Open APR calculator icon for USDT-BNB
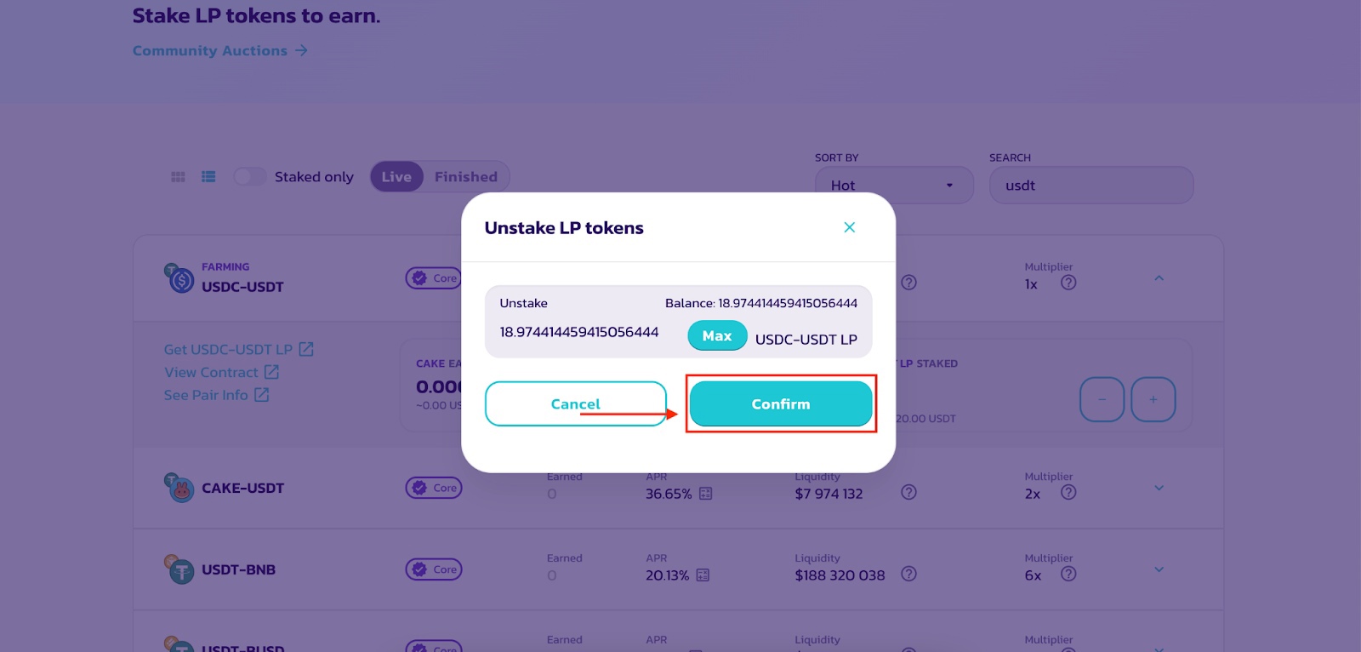 (703, 575)
